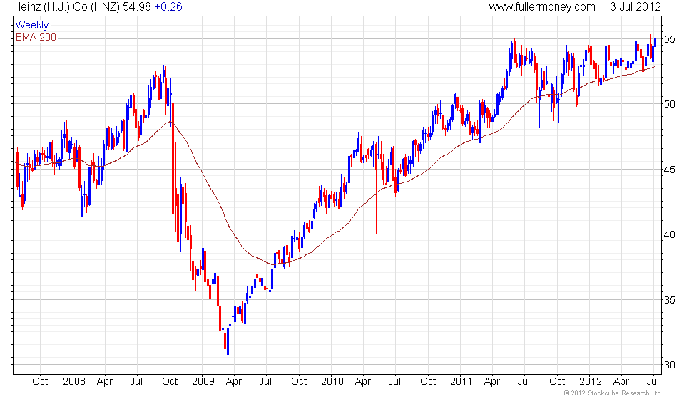This screenshot has width=699, height=399.
Task: Click the '2011' year label on time axis
Action: coord(461,382)
